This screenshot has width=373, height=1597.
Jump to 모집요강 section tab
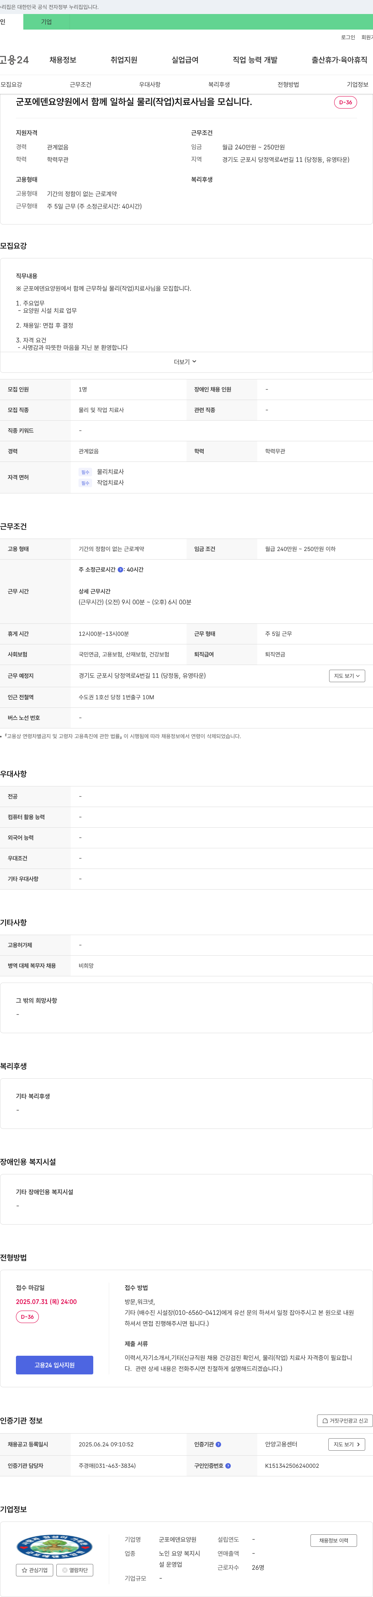[11, 84]
